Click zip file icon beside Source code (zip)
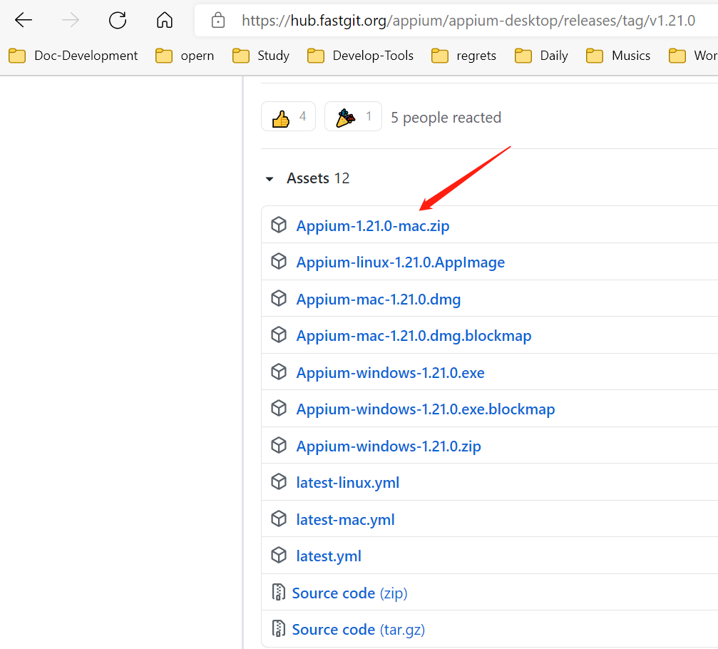718x649 pixels. coord(278,592)
